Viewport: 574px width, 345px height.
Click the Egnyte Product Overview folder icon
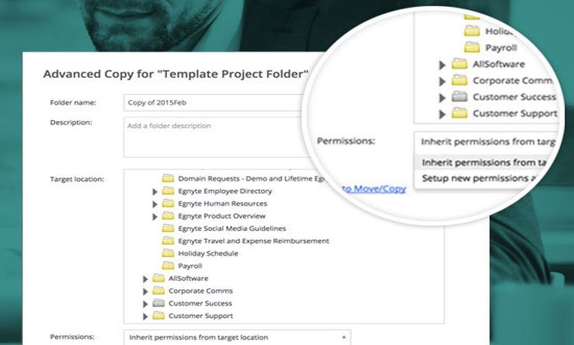click(x=168, y=216)
